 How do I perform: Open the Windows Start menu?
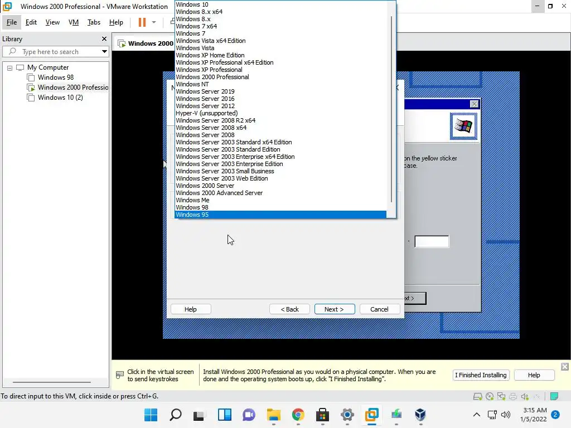pos(151,415)
